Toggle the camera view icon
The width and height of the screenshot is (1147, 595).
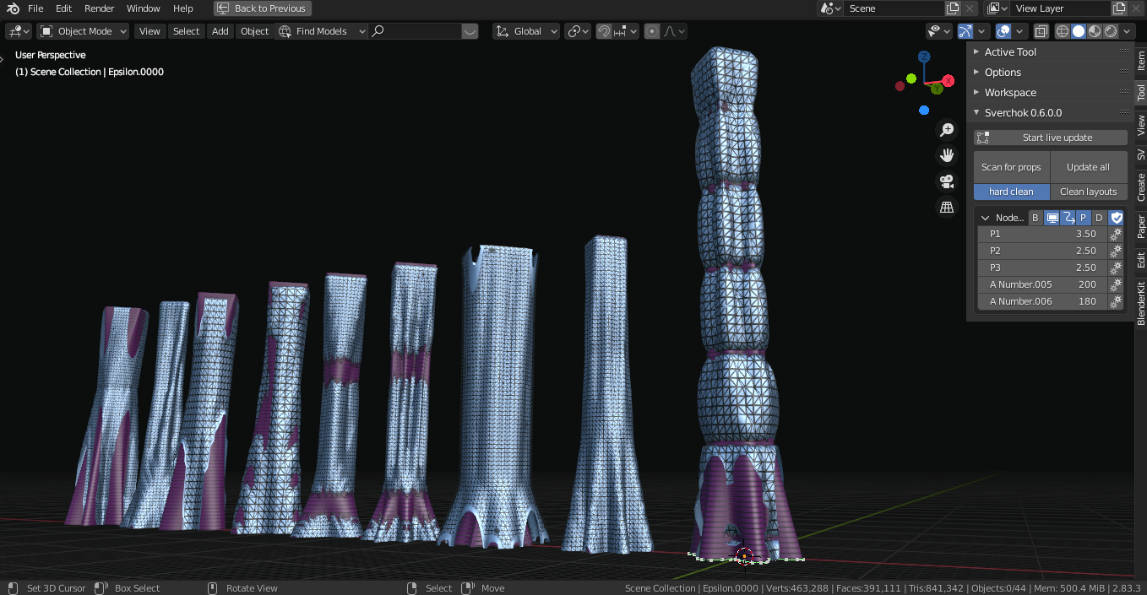coord(947,181)
